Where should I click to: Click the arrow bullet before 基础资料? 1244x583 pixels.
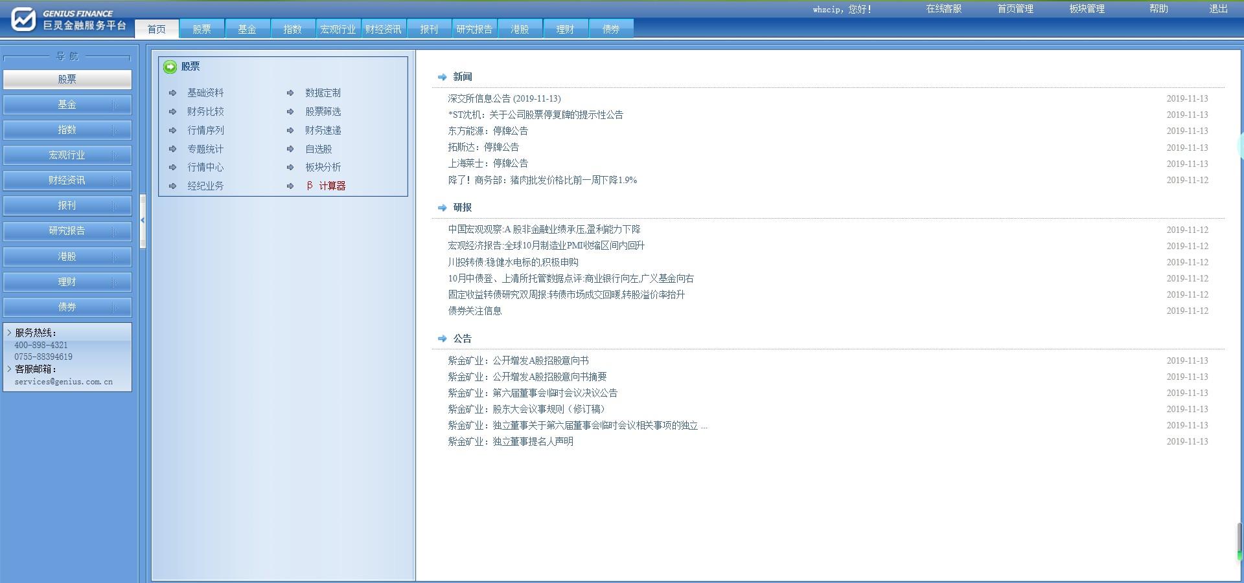[173, 93]
